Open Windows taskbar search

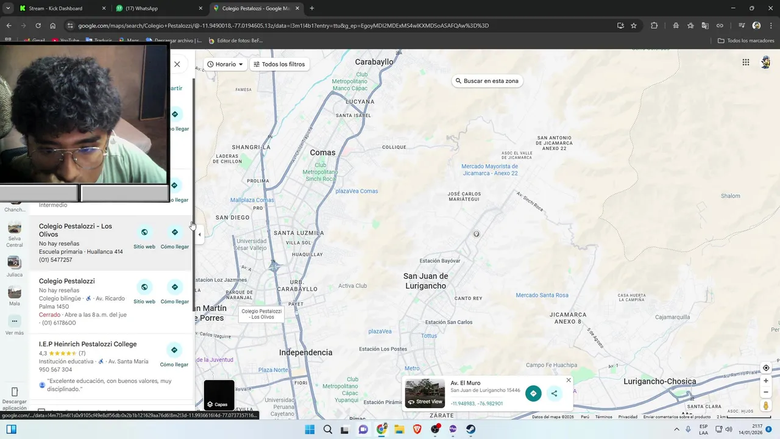tap(328, 429)
